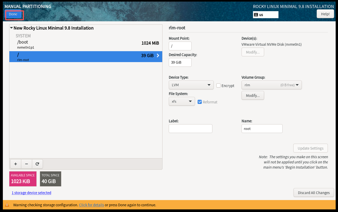
Task: Enable the Encrypt checkbox
Action: point(218,86)
